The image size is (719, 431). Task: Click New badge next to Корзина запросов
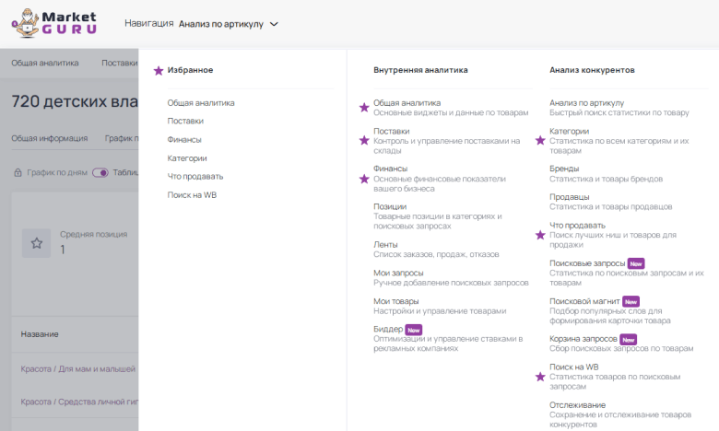629,340
